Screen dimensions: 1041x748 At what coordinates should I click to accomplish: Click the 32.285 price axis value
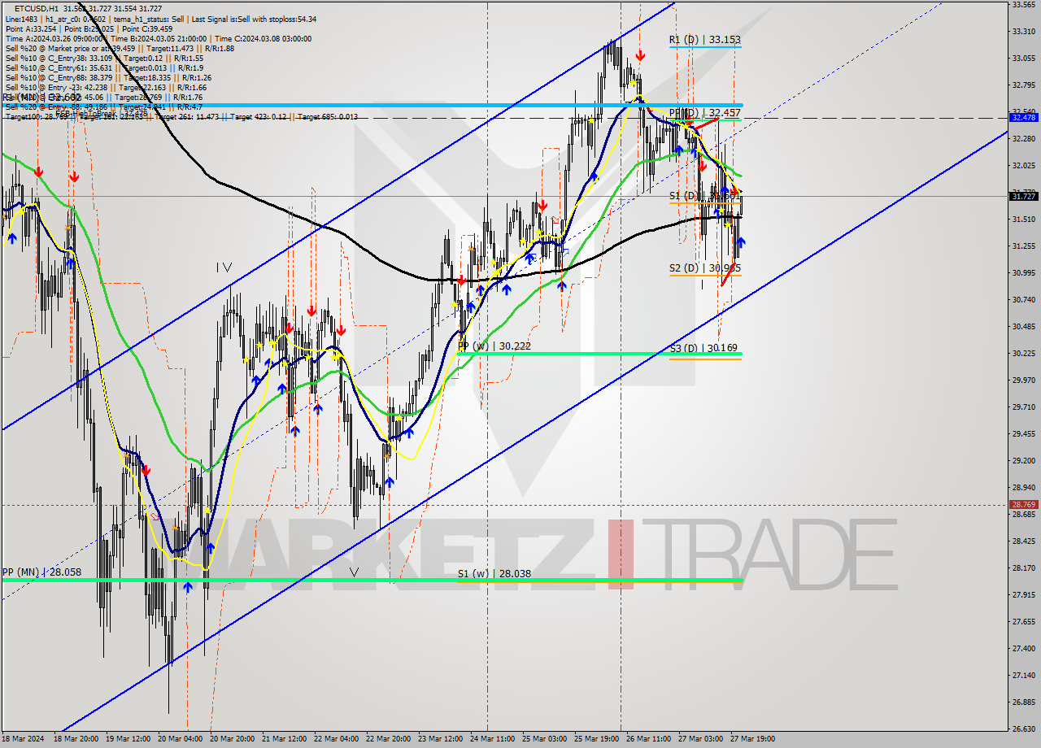tap(1023, 138)
